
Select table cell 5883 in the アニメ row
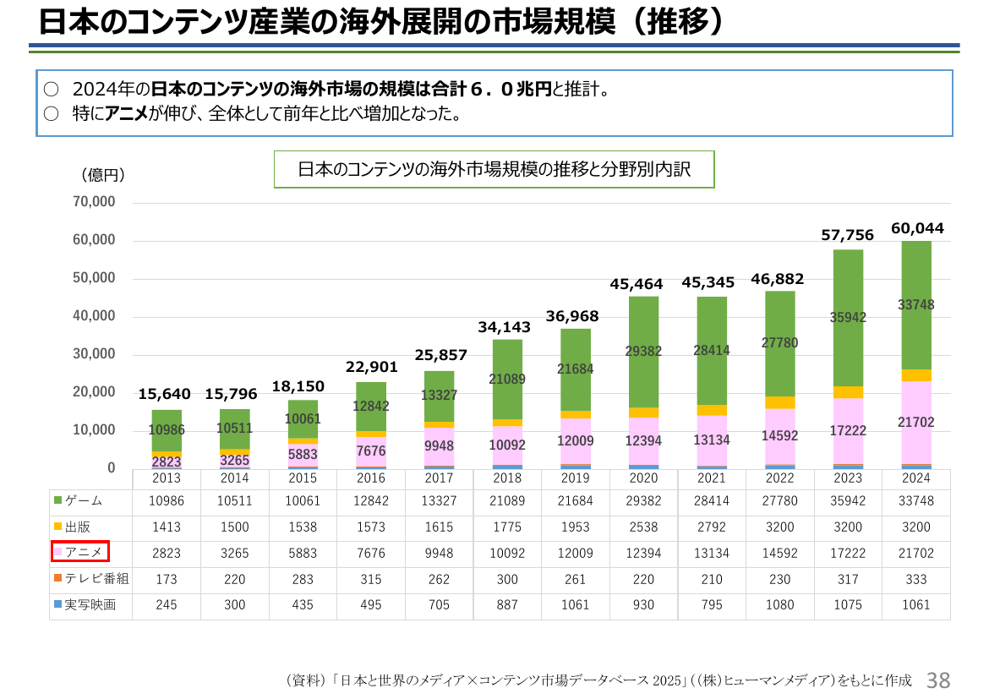303,554
